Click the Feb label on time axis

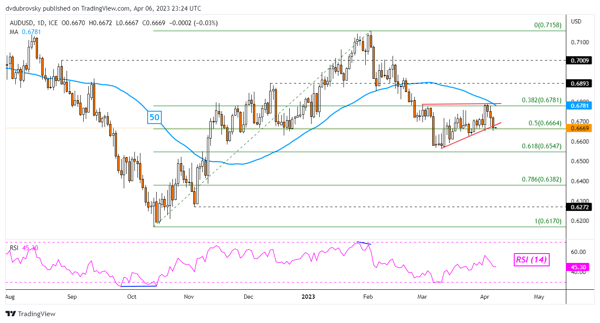[367, 297]
